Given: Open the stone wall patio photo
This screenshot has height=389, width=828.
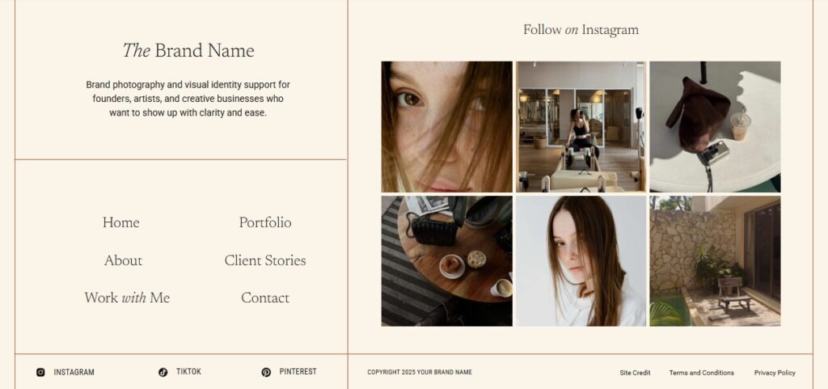Looking at the screenshot, I should coord(715,261).
